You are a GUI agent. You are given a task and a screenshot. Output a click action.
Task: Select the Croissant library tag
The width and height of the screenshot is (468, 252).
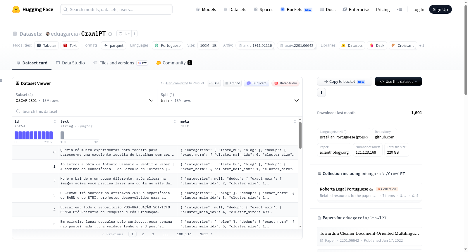pos(403,45)
